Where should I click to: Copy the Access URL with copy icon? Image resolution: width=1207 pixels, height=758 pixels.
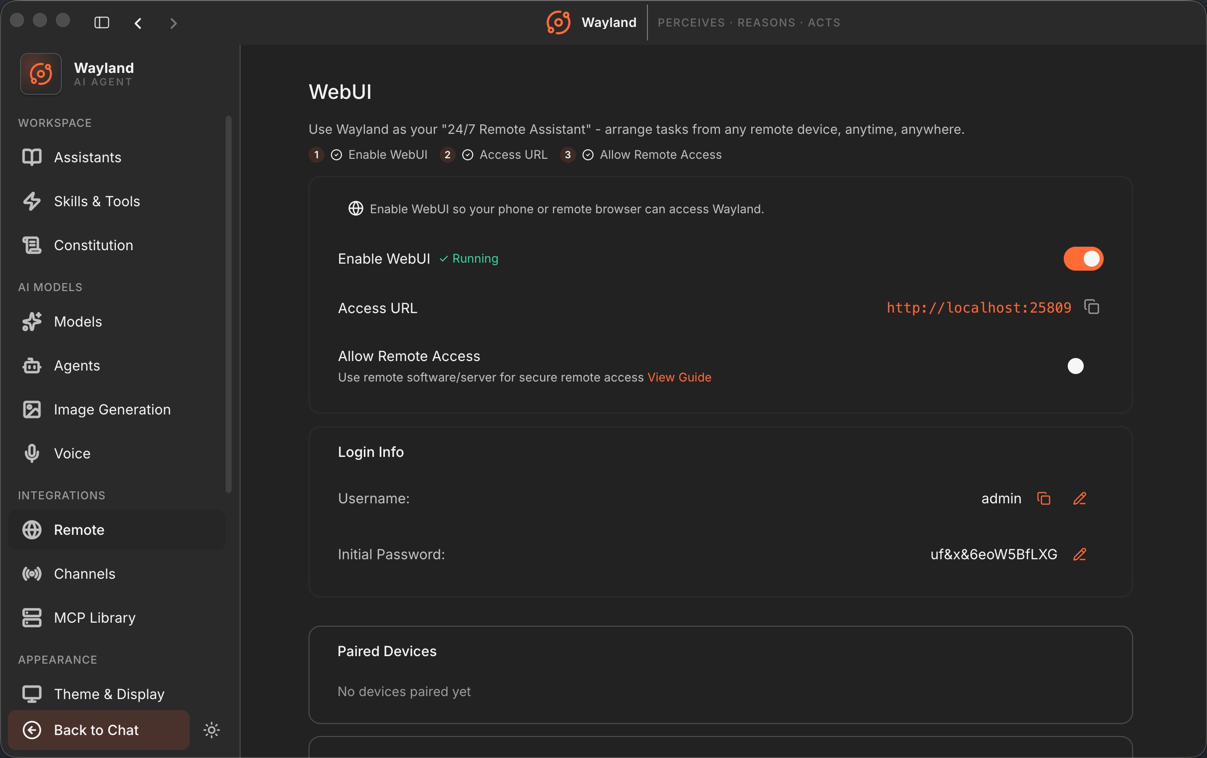pyautogui.click(x=1092, y=307)
